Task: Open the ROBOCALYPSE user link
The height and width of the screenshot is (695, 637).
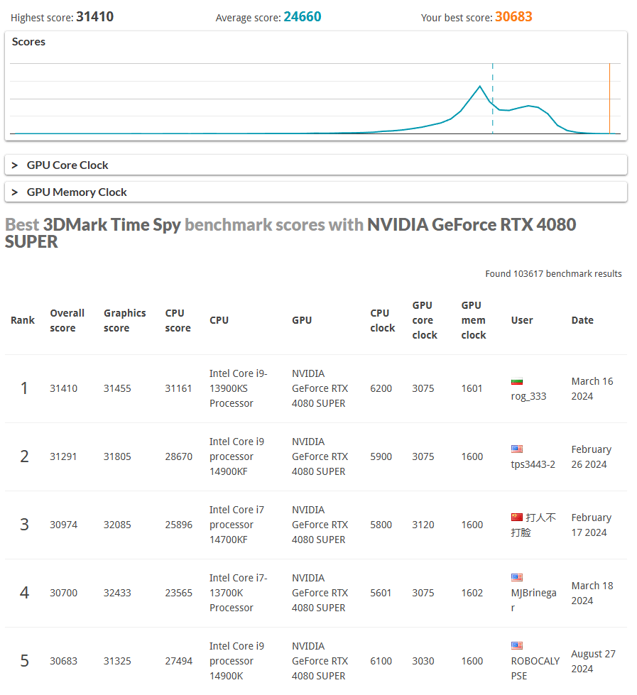Action: tap(535, 669)
